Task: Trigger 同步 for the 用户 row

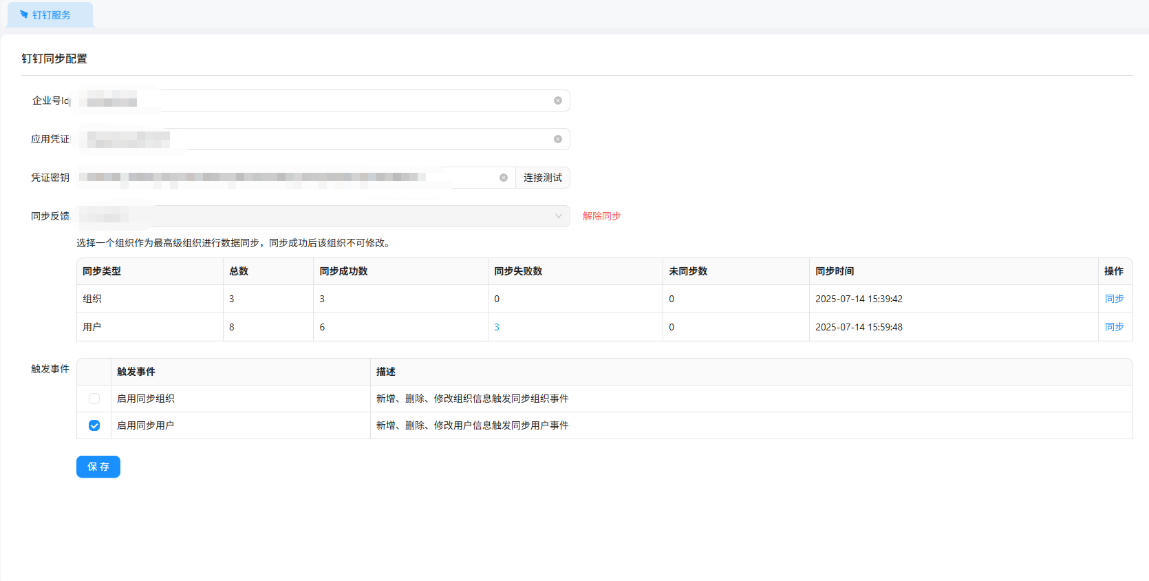Action: [1114, 327]
